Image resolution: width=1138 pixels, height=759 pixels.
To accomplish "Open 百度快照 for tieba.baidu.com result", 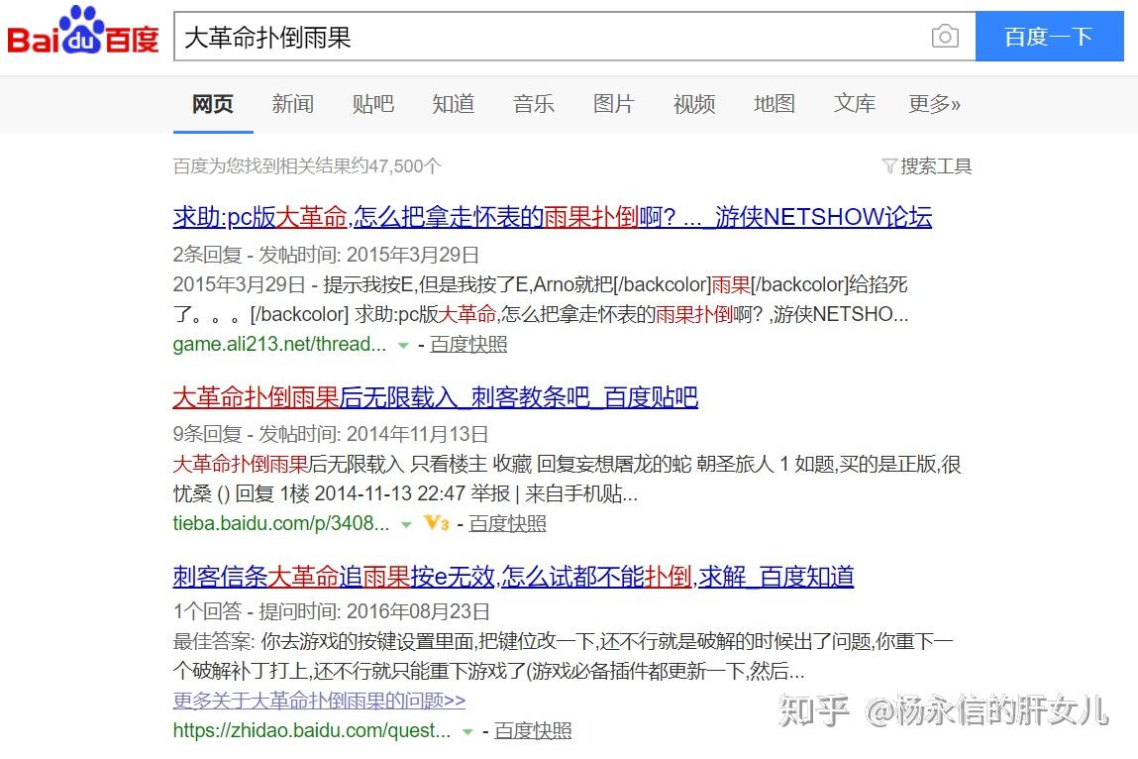I will (507, 523).
